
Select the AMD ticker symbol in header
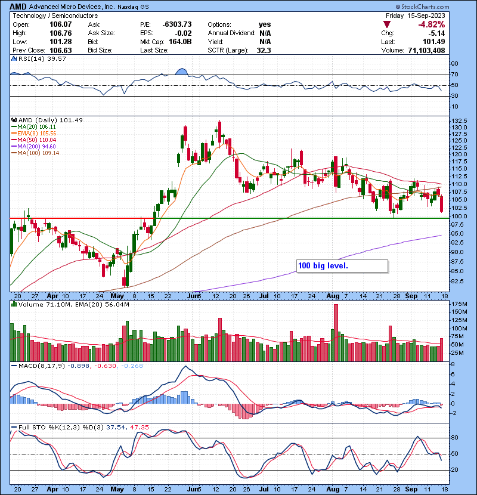pyautogui.click(x=18, y=7)
